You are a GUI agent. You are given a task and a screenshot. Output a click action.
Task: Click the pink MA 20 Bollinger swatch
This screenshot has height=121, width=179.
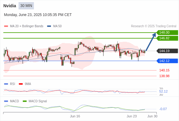point(6,26)
